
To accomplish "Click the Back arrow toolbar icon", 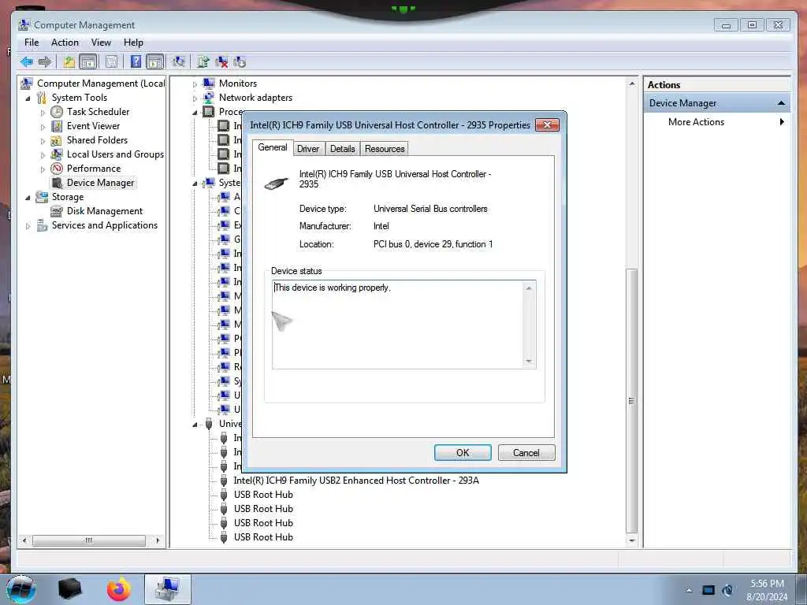I will coord(26,62).
